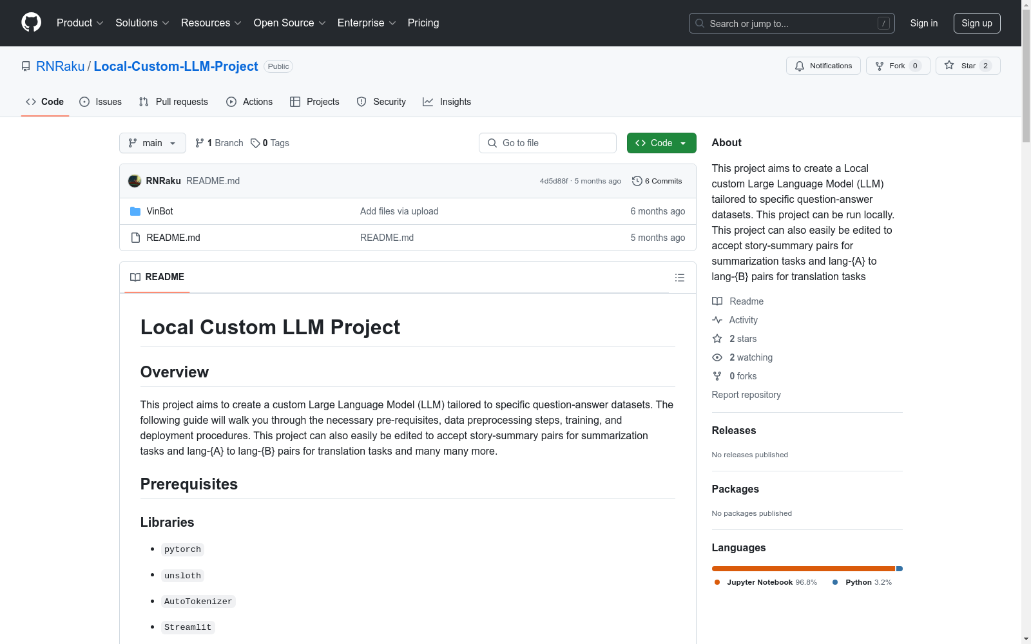Click the Notifications bell icon
Image resolution: width=1031 pixels, height=644 pixels.
(x=800, y=66)
